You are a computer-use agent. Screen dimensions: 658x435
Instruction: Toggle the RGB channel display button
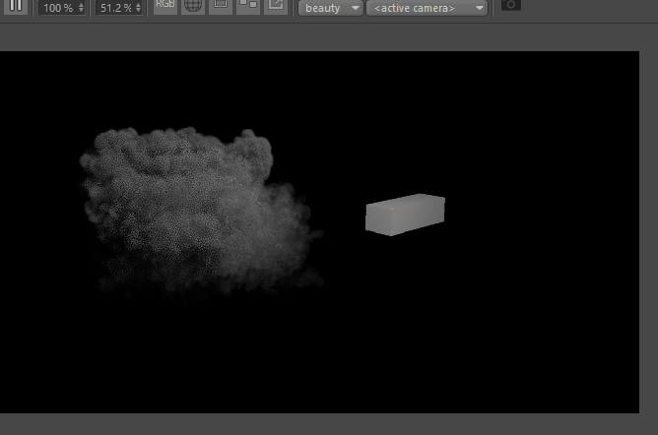[x=164, y=6]
